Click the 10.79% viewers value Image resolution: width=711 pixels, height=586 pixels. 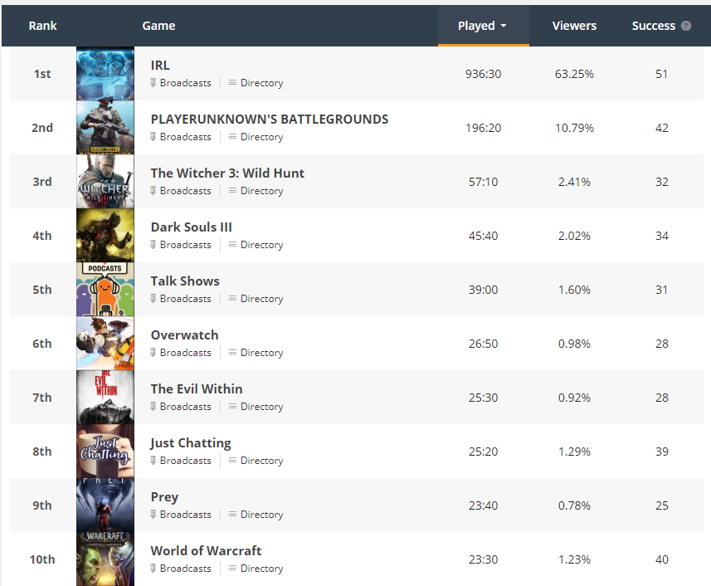(x=574, y=128)
